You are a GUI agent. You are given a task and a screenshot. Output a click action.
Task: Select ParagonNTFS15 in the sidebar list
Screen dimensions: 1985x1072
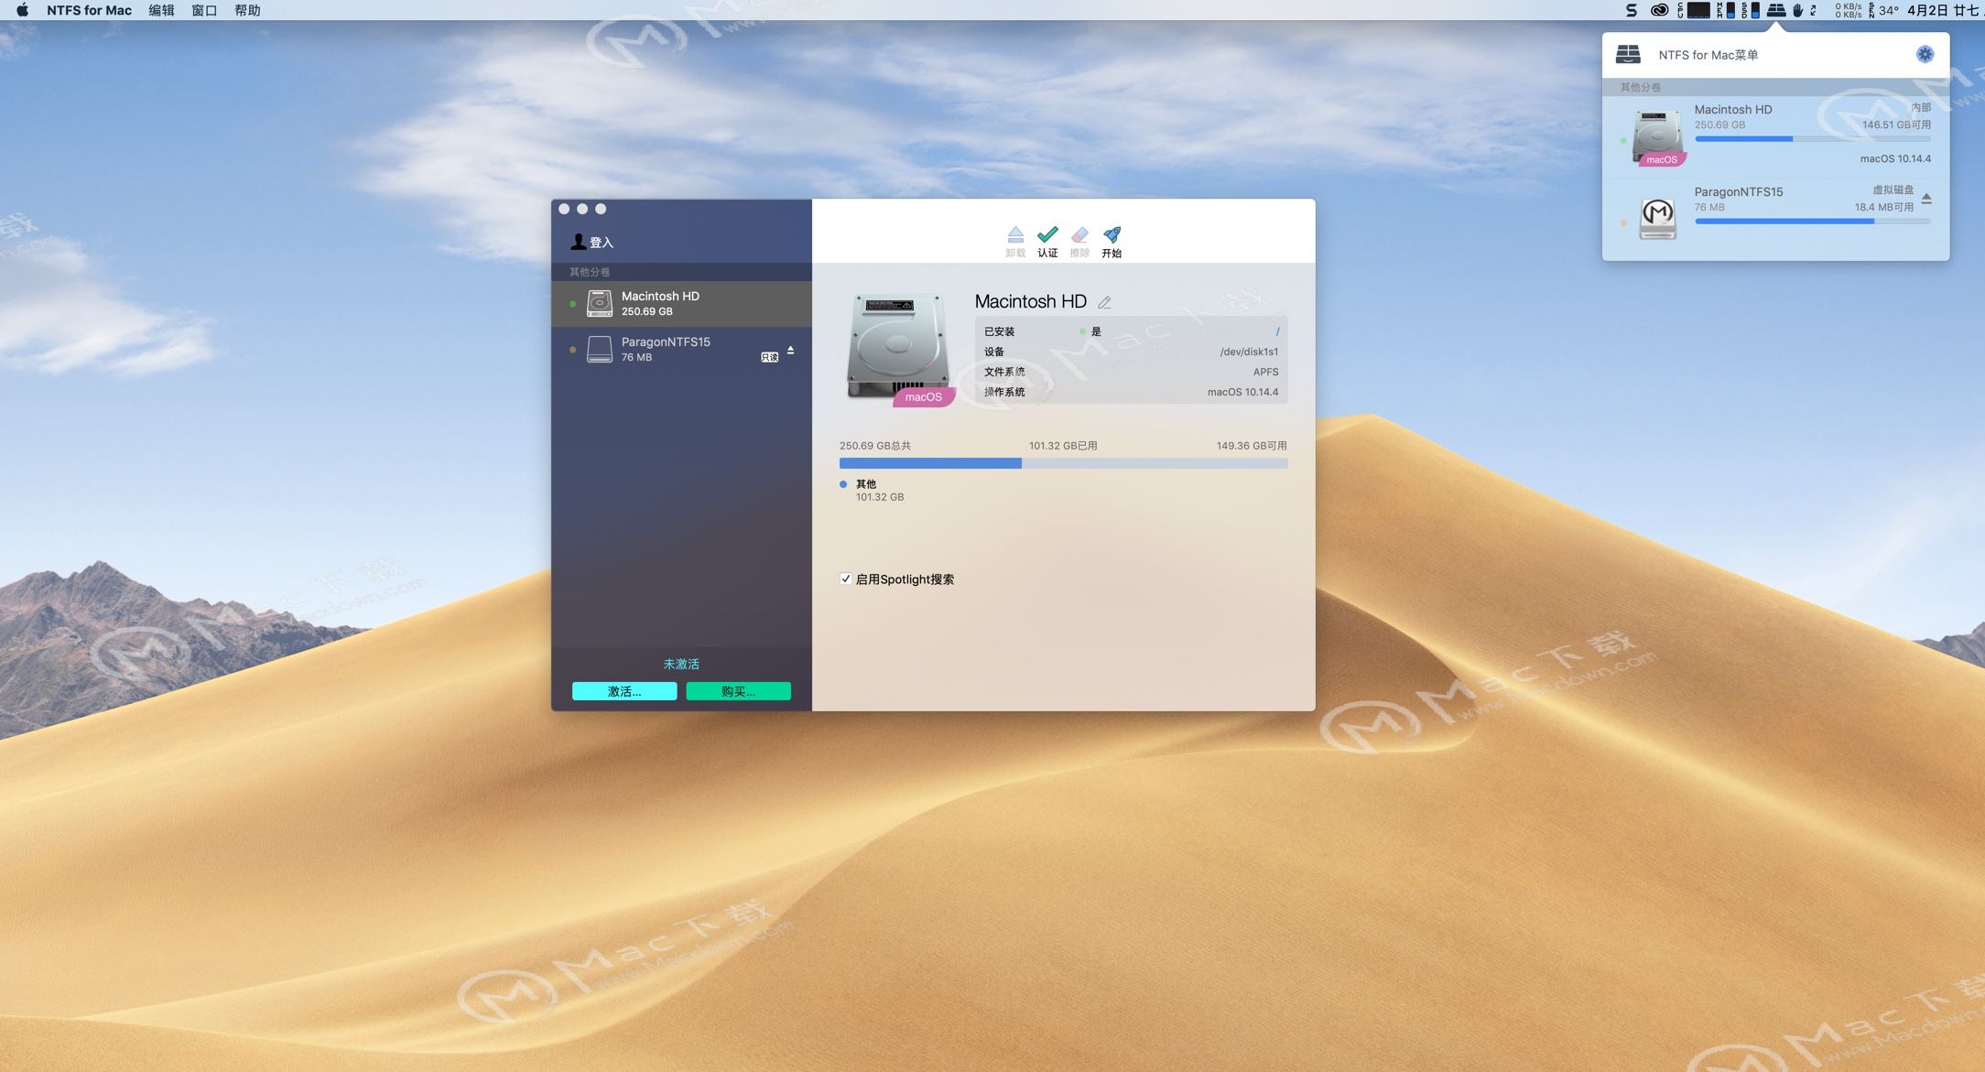pos(681,349)
